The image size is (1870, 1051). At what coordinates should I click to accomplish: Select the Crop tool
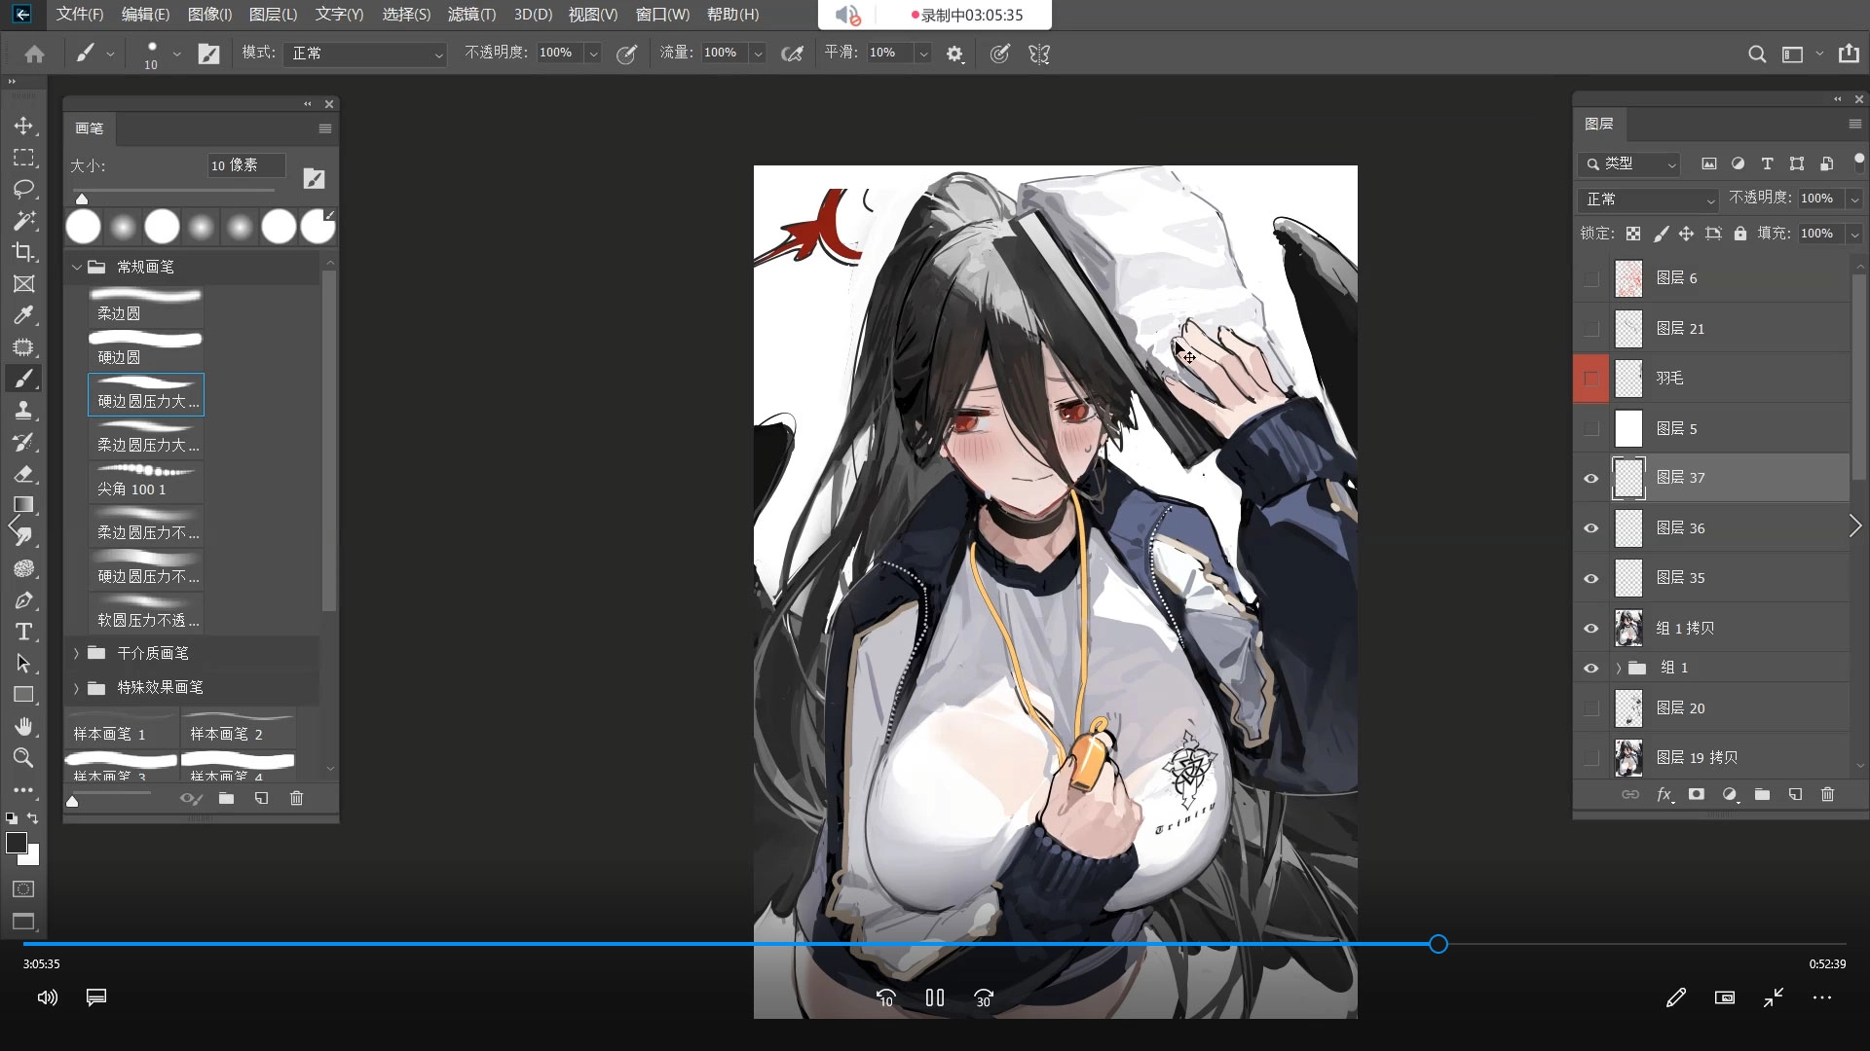[x=23, y=252]
